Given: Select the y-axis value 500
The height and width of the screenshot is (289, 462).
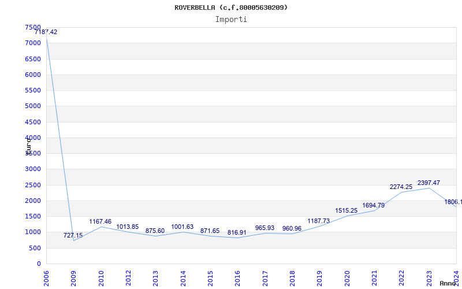Looking at the screenshot, I should point(35,249).
